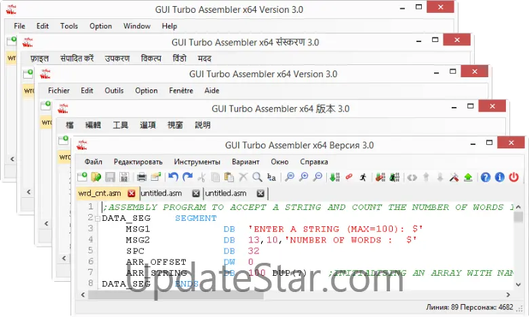Click the Print icon
This screenshot has width=529, height=317.
tap(141, 177)
